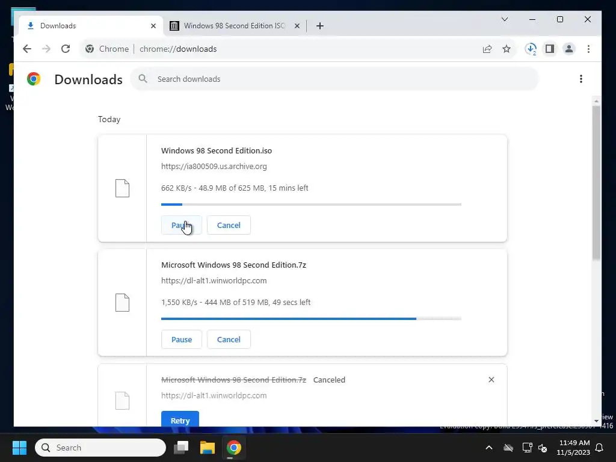Show hidden system tray icons

[x=489, y=448]
